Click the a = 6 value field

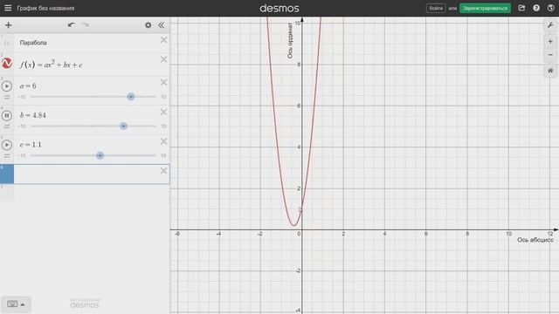(x=28, y=86)
